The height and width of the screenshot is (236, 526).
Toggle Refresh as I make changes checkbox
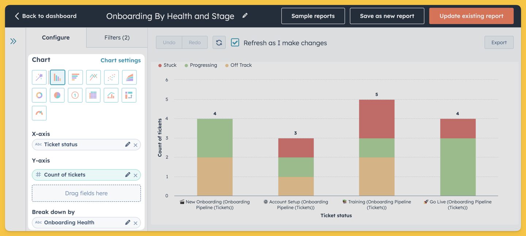tap(235, 43)
